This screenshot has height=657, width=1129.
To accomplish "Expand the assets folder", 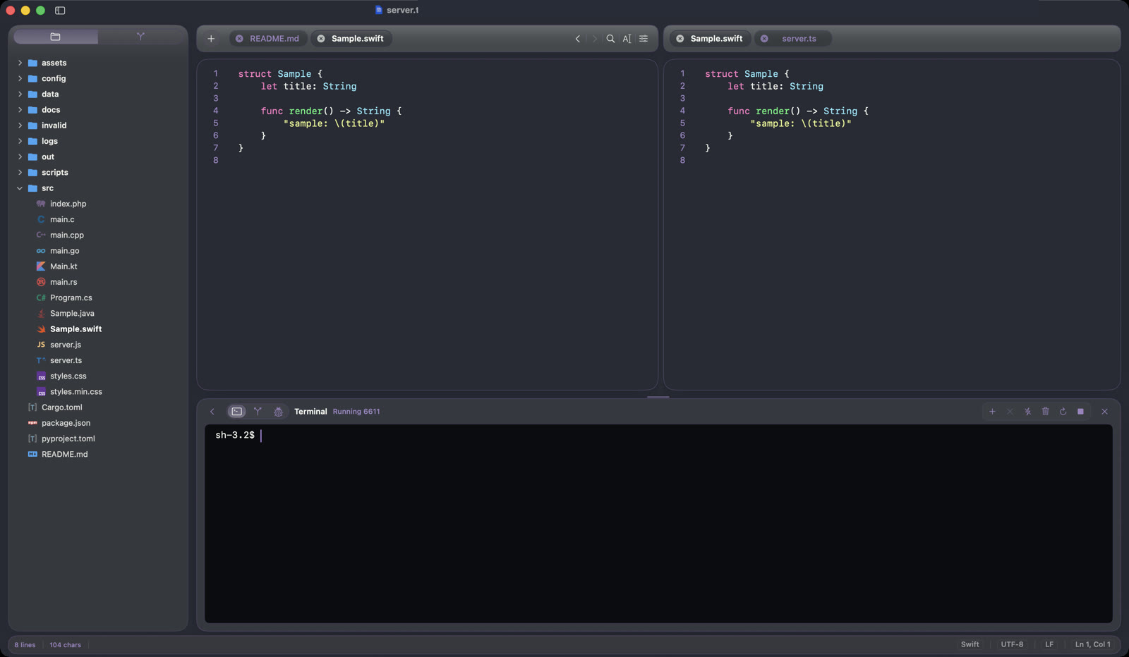I will tap(20, 63).
